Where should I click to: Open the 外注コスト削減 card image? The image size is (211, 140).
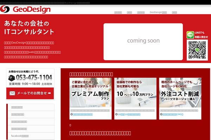tap(180, 92)
